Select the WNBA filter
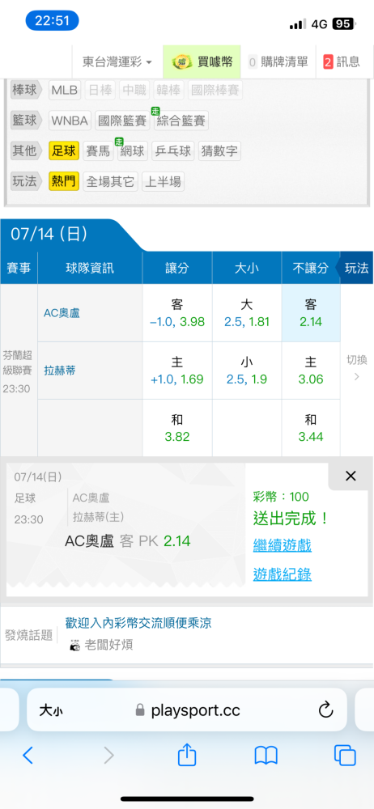 point(70,121)
